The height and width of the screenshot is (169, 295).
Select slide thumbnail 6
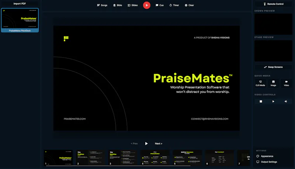(219, 158)
